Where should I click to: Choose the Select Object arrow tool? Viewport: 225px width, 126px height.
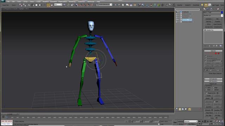(x=29, y=5)
